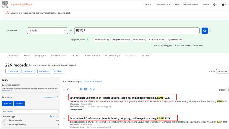
Task: Open the RSMIP 2024 conference title link
Action: (120, 118)
